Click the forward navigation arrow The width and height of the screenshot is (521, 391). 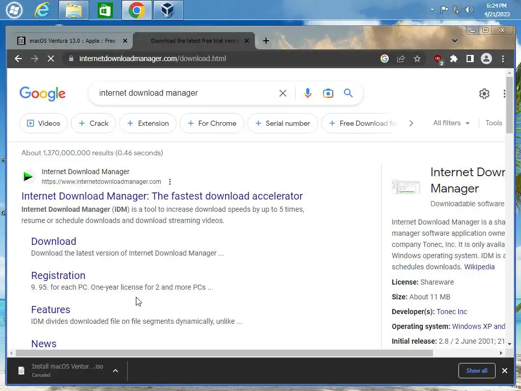coord(35,59)
